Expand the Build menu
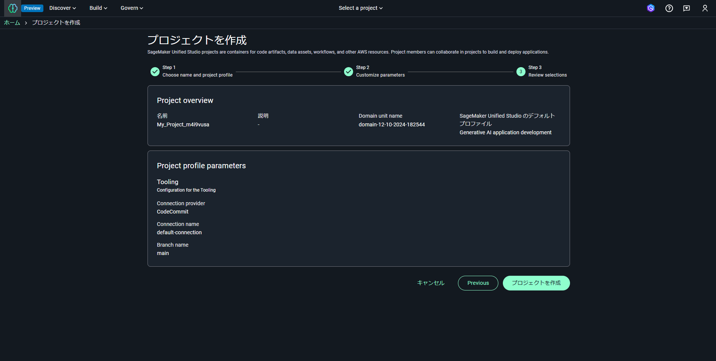The width and height of the screenshot is (716, 361). (x=98, y=8)
